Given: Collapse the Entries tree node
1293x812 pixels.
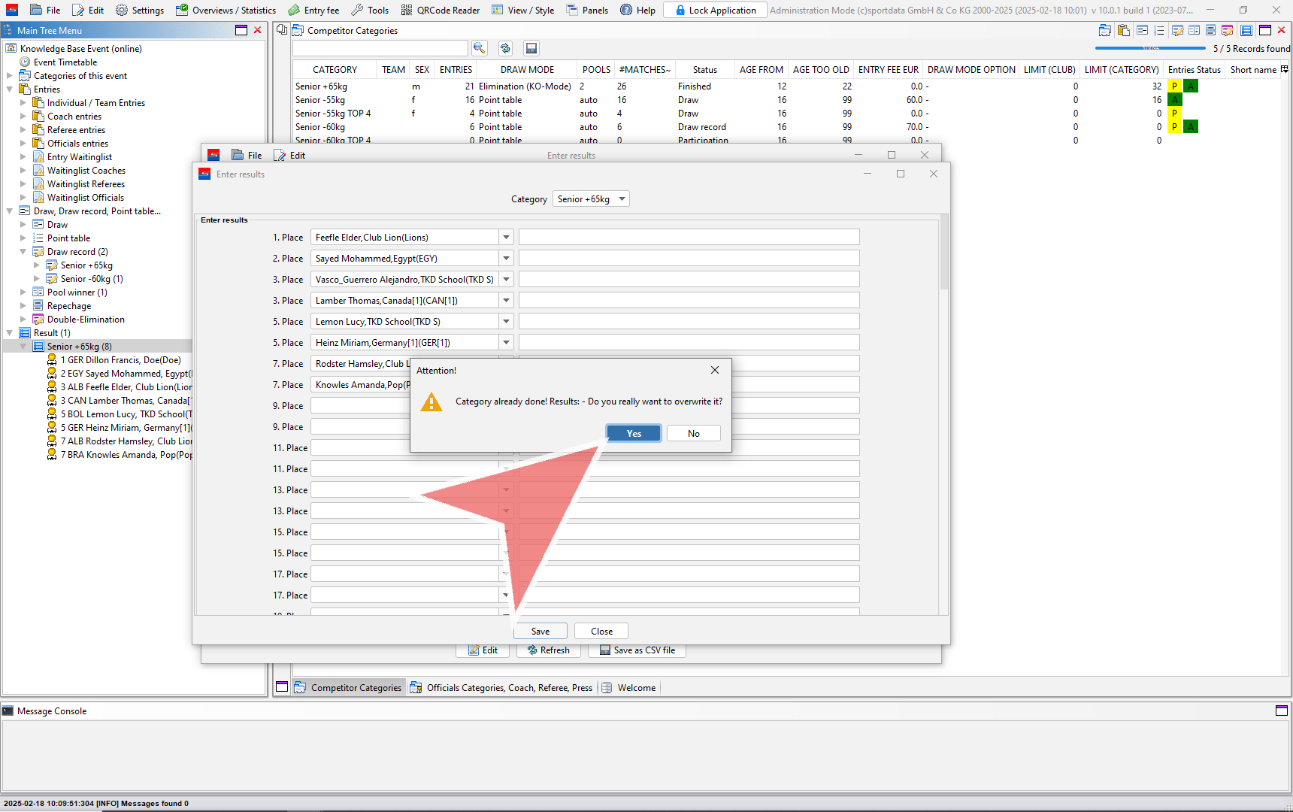Looking at the screenshot, I should pyautogui.click(x=10, y=89).
